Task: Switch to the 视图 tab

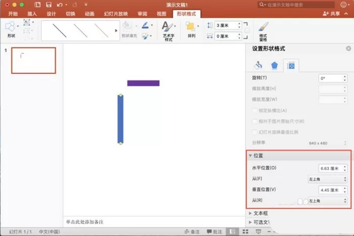Action: (161, 14)
